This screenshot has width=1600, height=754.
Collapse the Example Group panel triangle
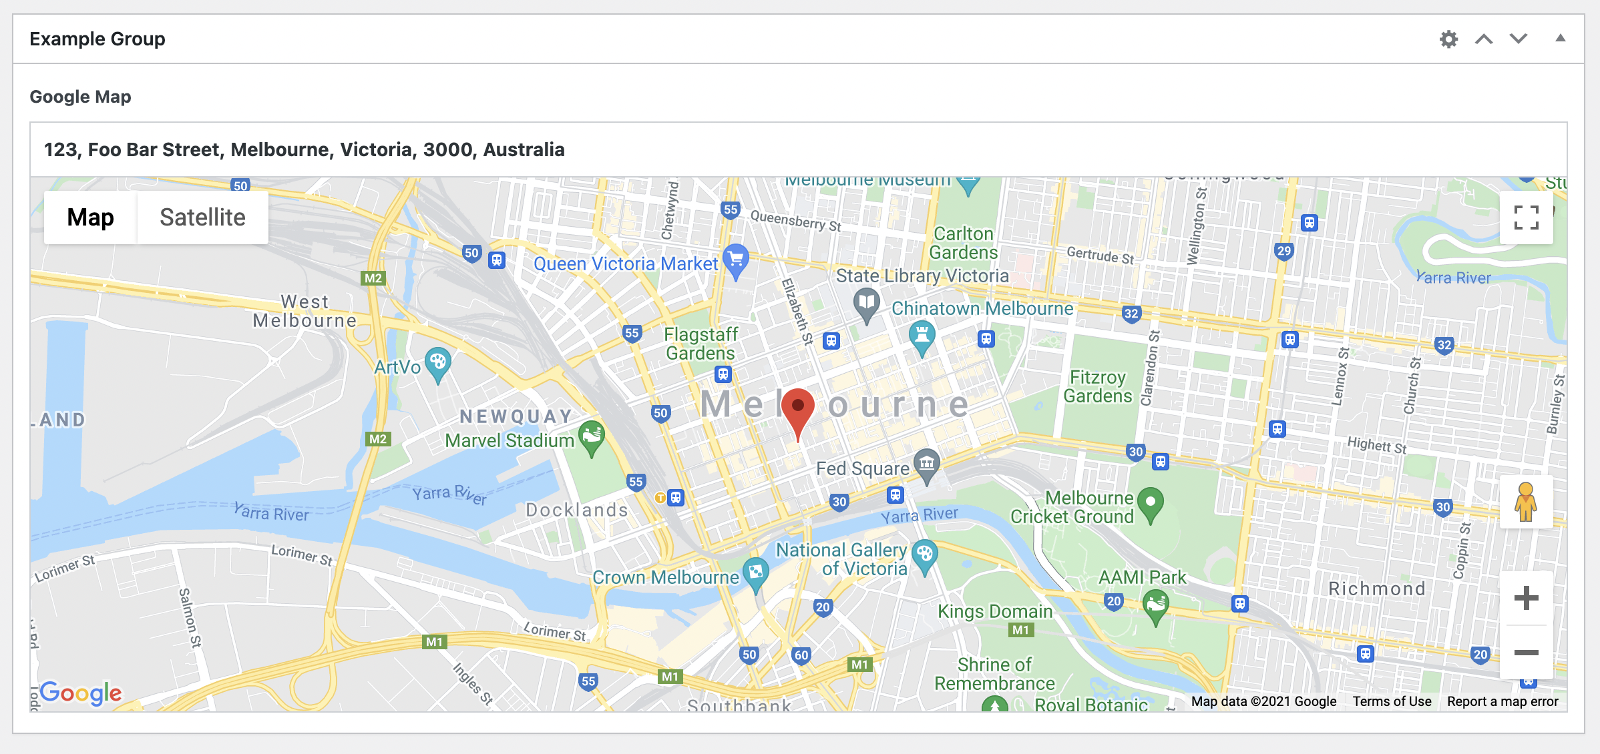pos(1560,38)
